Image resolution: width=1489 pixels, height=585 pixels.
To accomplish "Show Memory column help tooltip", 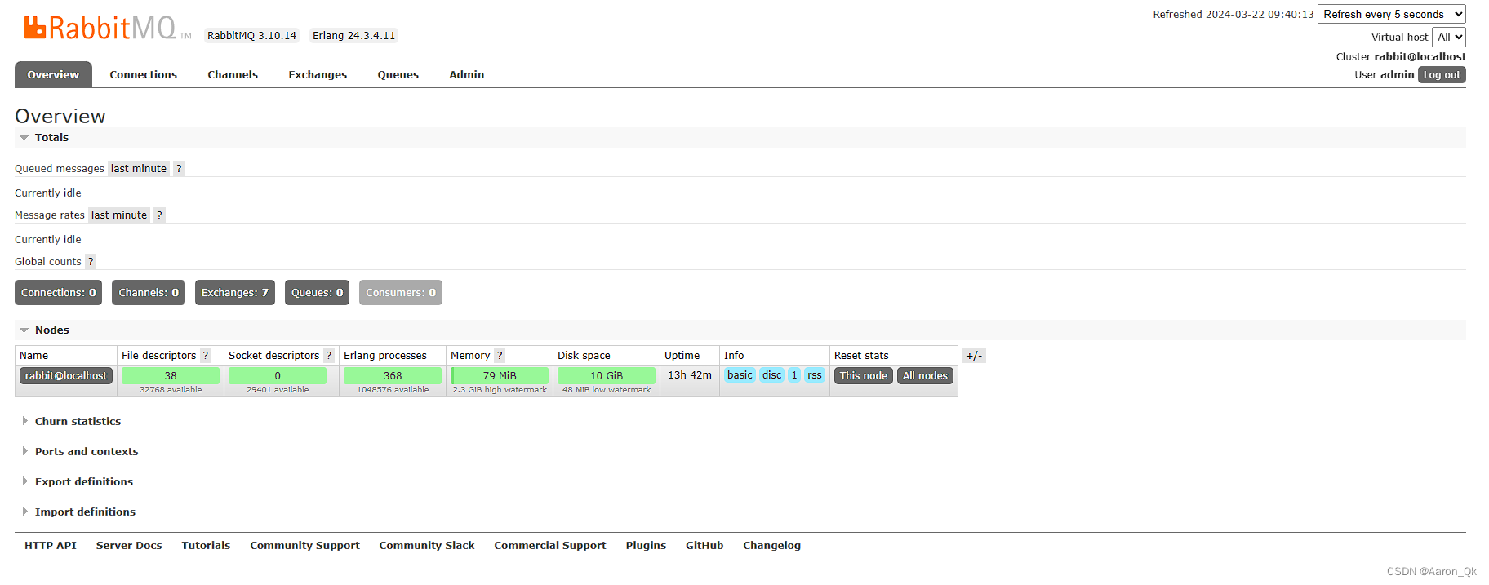I will tap(500, 356).
